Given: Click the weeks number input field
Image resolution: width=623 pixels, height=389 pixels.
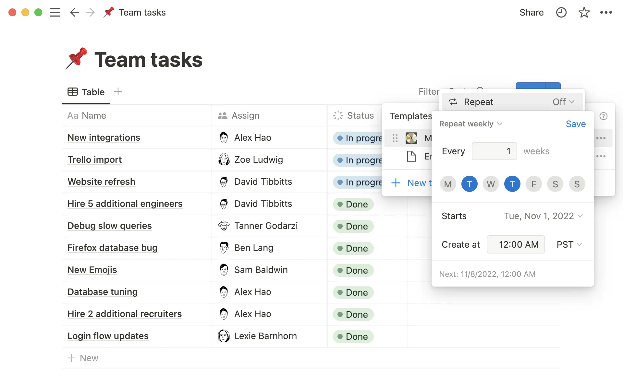Looking at the screenshot, I should [x=494, y=151].
